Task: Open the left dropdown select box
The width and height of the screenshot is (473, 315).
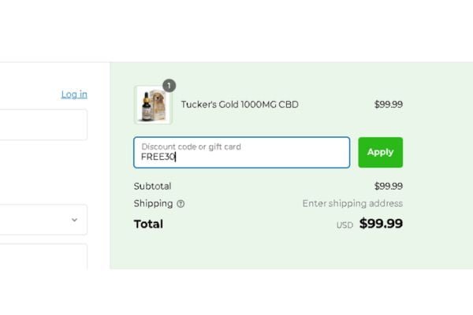Action: pyautogui.click(x=43, y=220)
